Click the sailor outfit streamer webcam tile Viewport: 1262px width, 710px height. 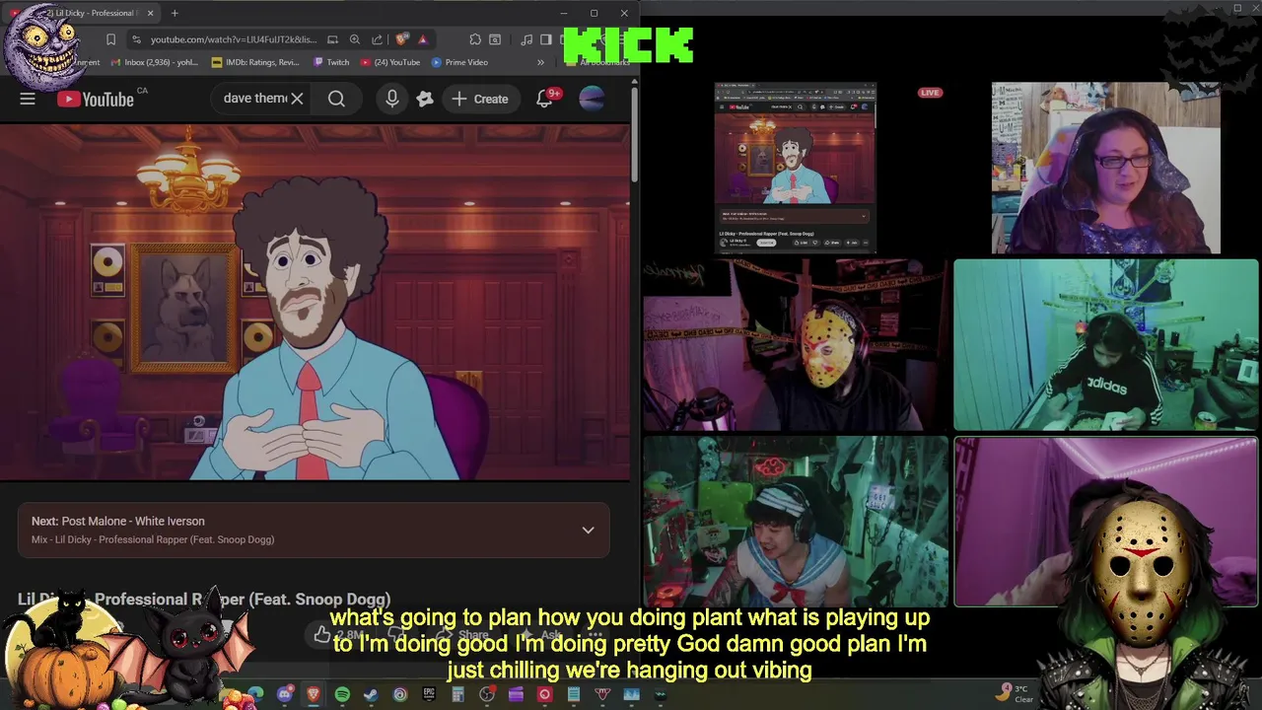(796, 521)
